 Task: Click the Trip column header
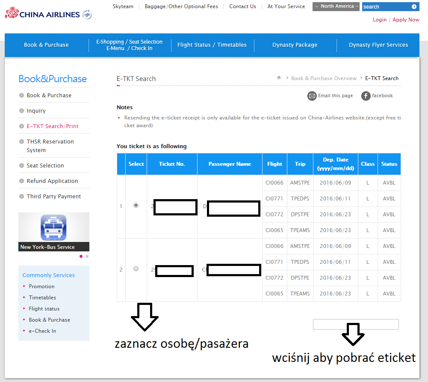[300, 164]
